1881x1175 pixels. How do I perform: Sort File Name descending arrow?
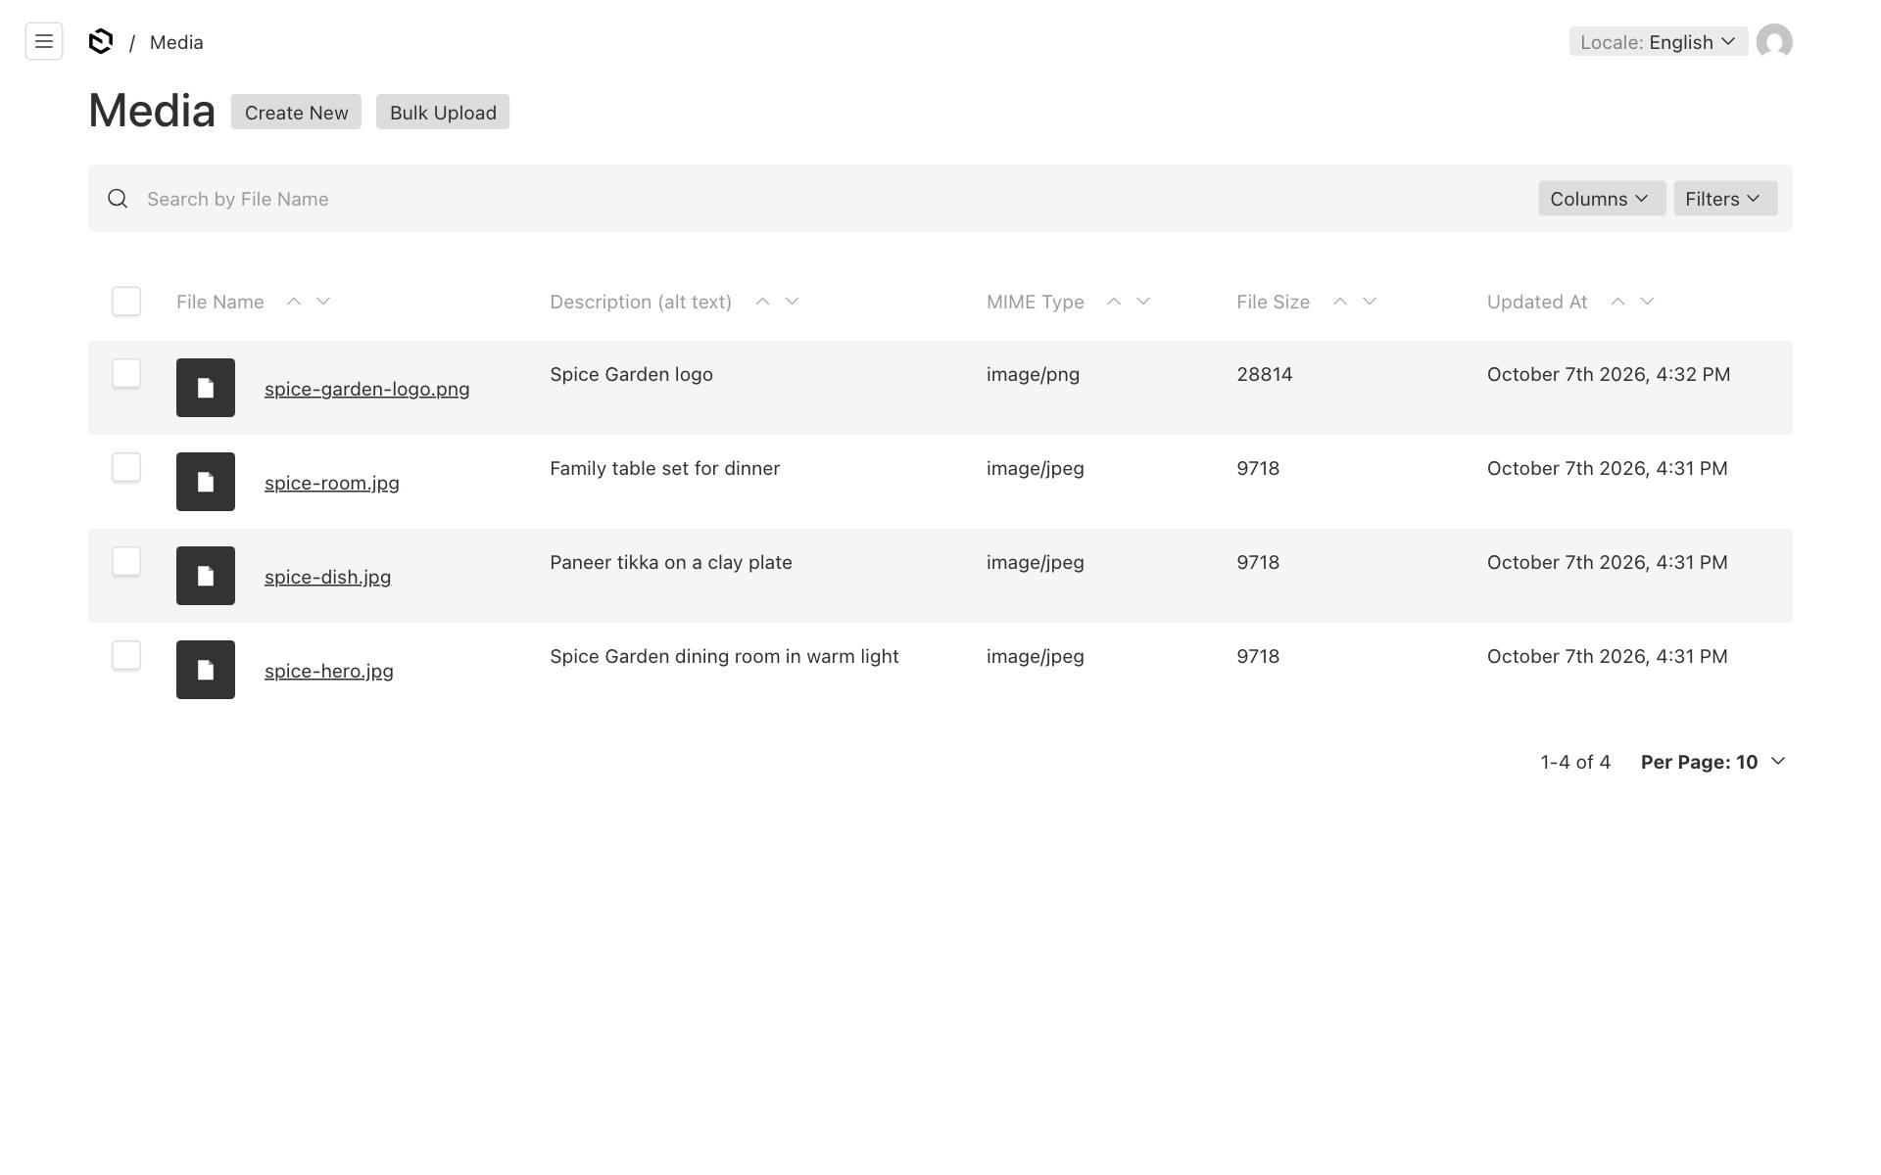pyautogui.click(x=323, y=302)
